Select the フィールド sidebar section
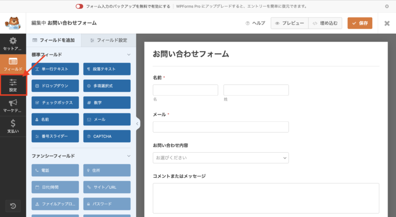 13,64
